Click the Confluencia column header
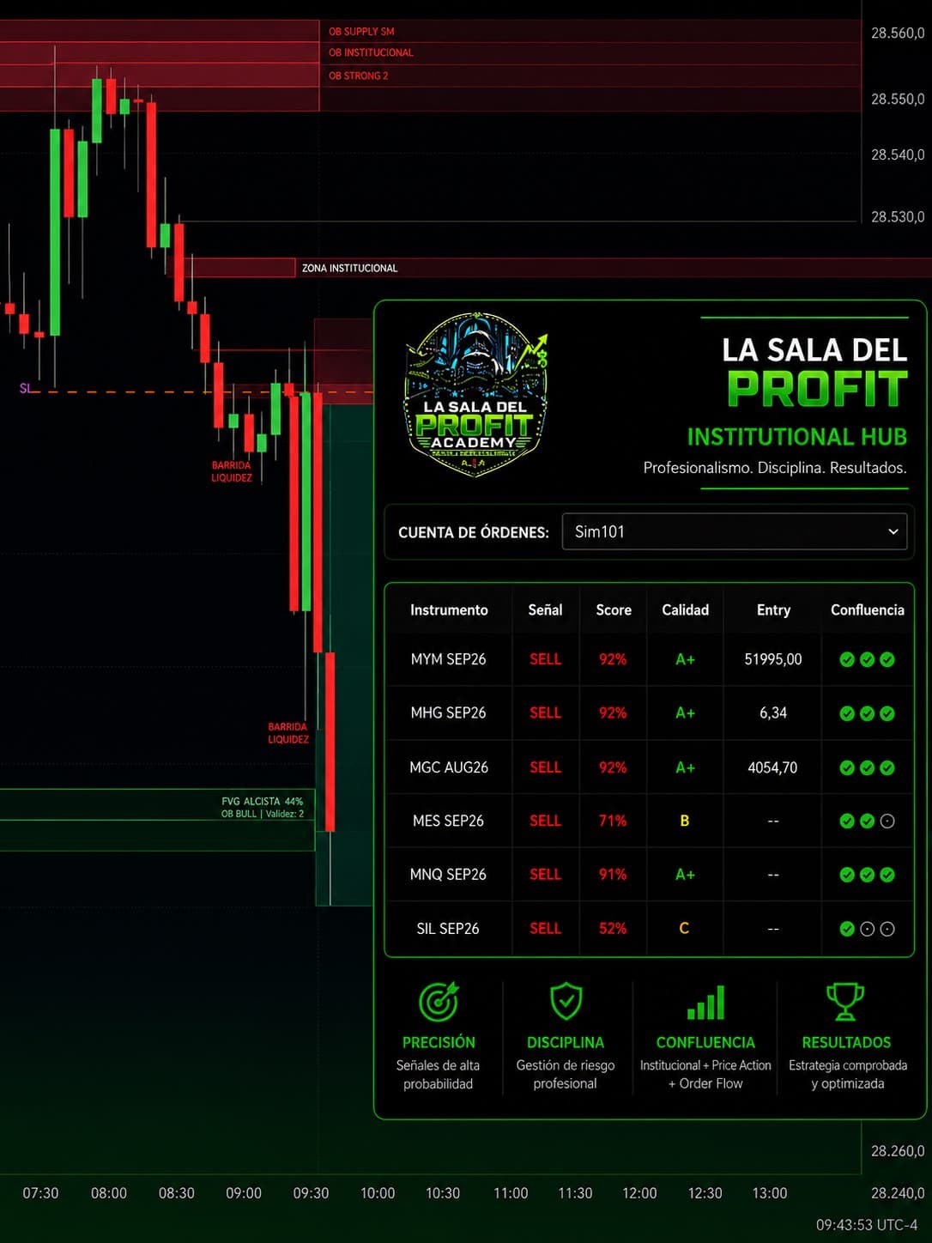This screenshot has width=932, height=1243. [x=867, y=609]
